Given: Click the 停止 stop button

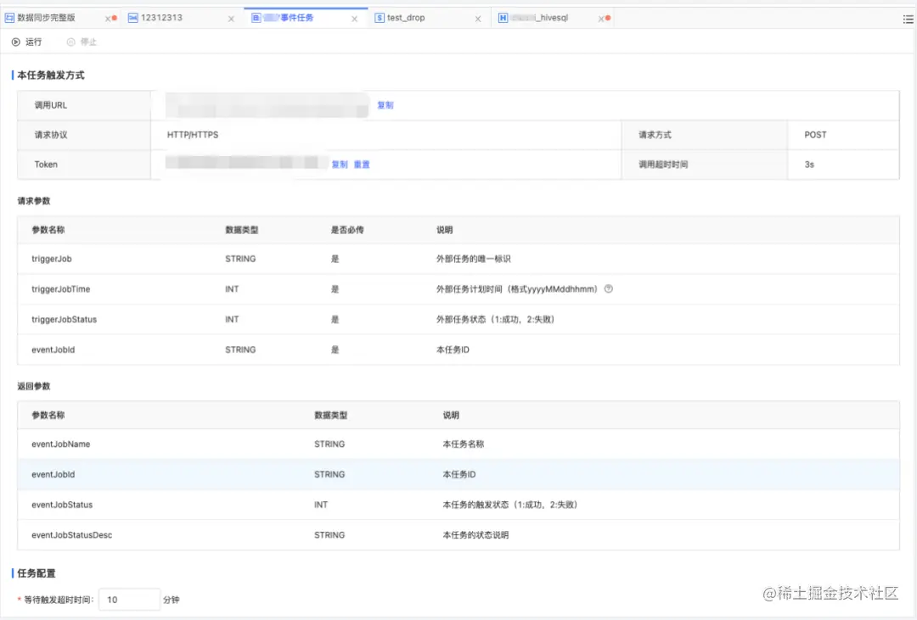Looking at the screenshot, I should coord(82,42).
